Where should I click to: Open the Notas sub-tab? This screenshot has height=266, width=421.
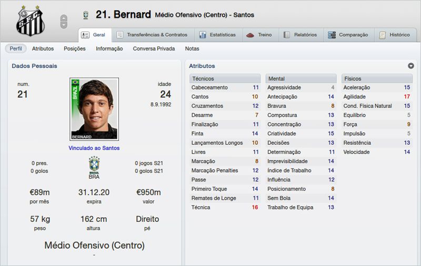192,49
